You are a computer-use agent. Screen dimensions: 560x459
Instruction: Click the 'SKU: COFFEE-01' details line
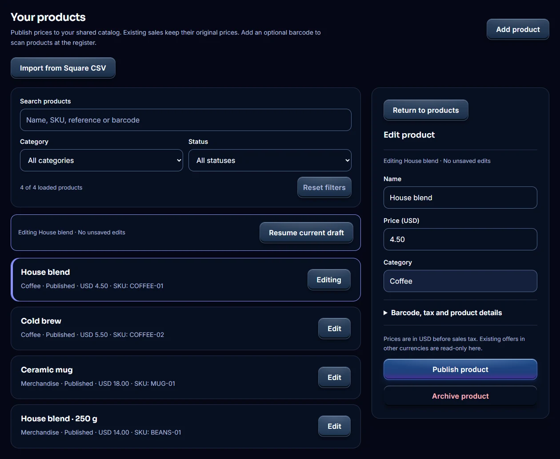(x=92, y=286)
